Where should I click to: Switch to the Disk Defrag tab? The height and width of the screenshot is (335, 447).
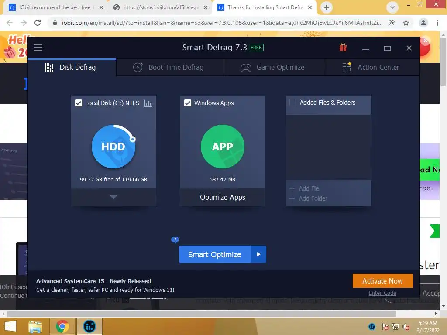(72, 67)
